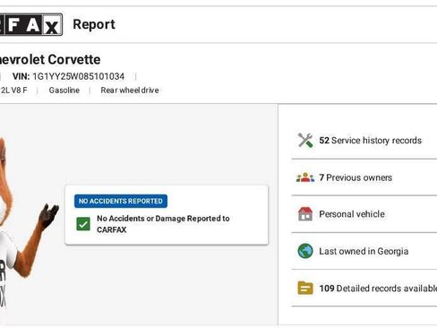Open 109 Detailed records available
This screenshot has height=328, width=437.
coord(364,288)
